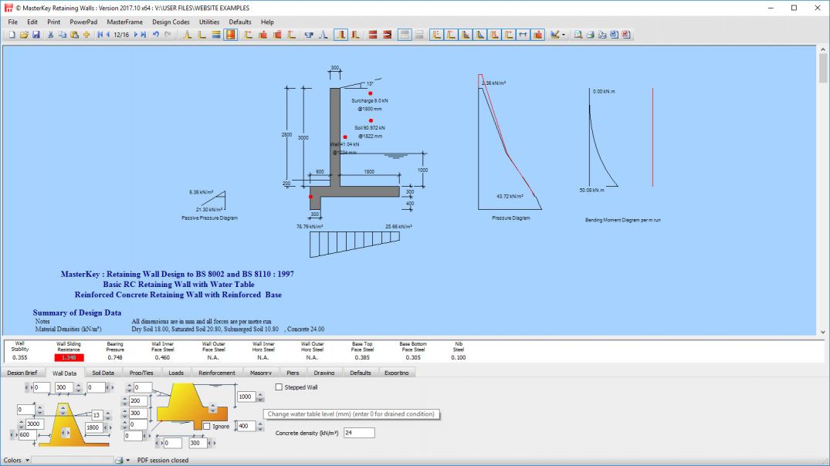Click the Wall Stability result 0.355
This screenshot has height=466, width=830.
tap(19, 357)
